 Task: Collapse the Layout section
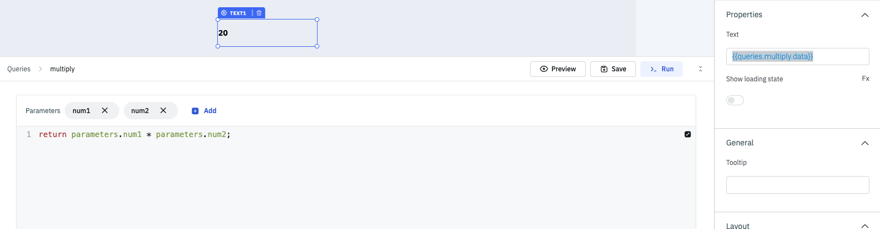tap(865, 226)
